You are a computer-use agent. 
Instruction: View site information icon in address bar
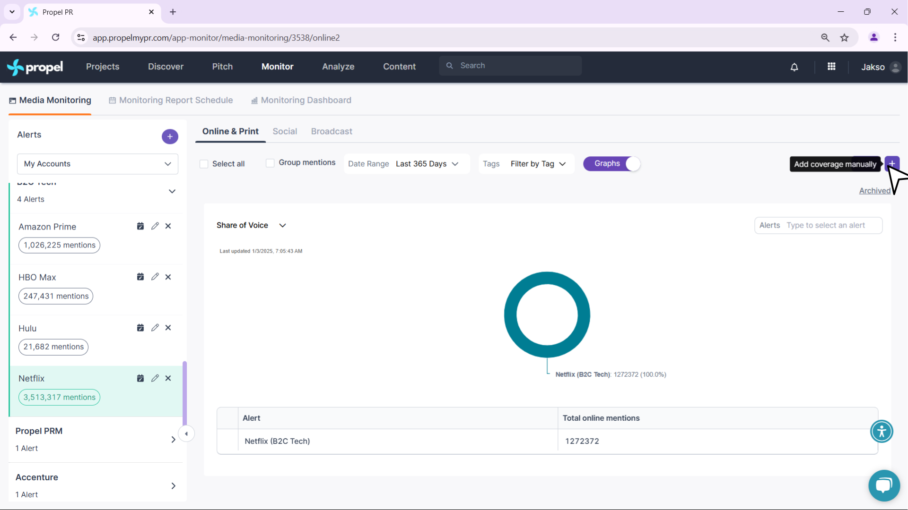(81, 37)
